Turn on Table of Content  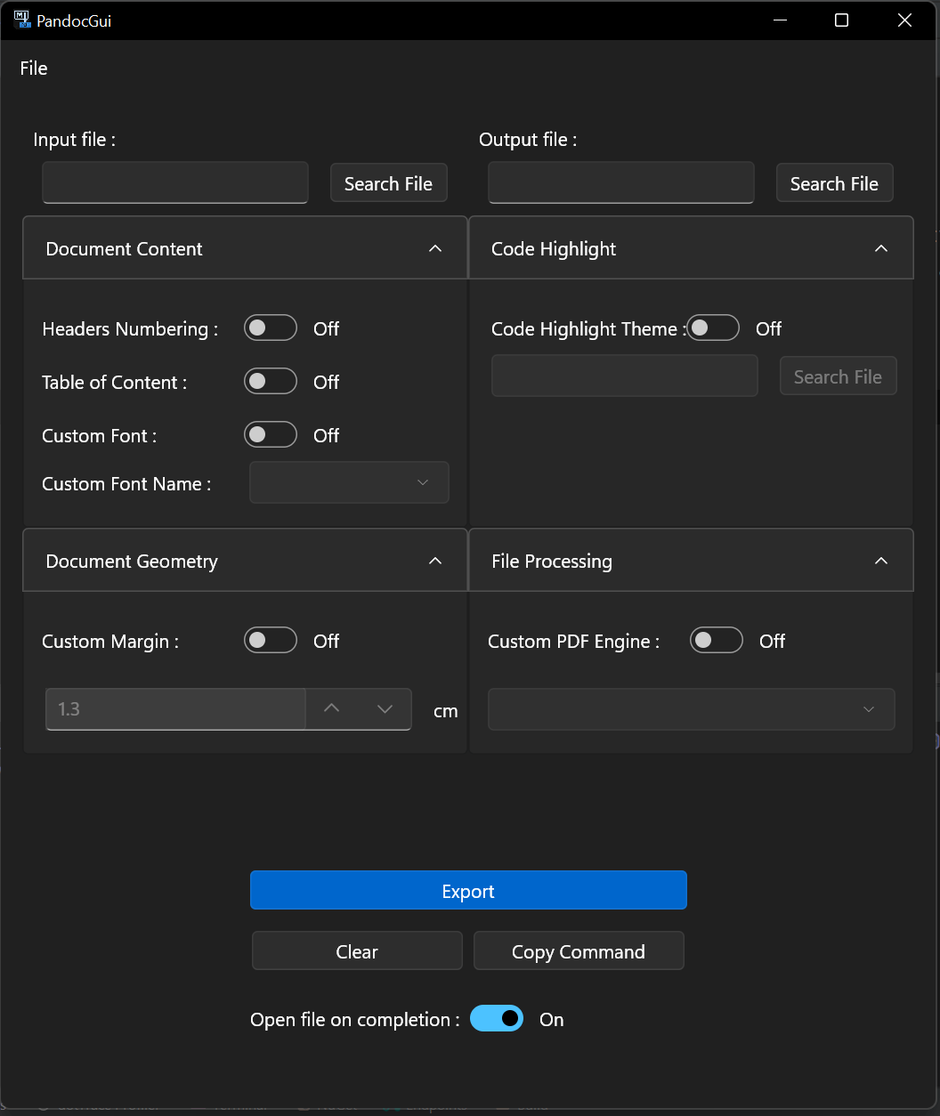(270, 381)
